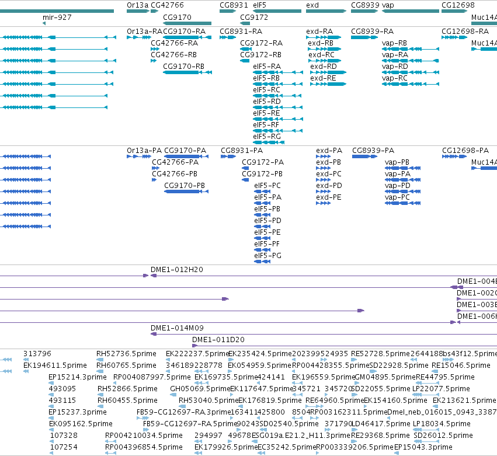Select transcript eIF5-RA label
Image resolution: width=497 pixels, height=456 pixels.
coord(267,67)
